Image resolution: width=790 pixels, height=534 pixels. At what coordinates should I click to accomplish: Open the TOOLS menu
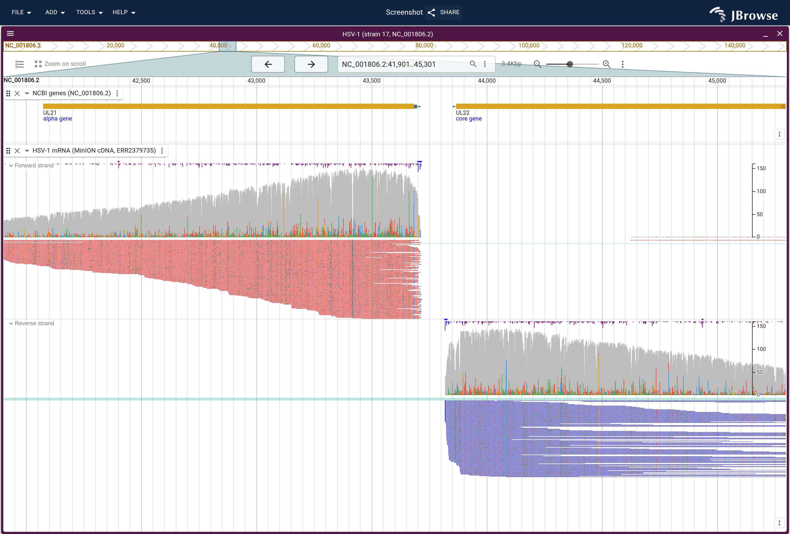click(90, 12)
